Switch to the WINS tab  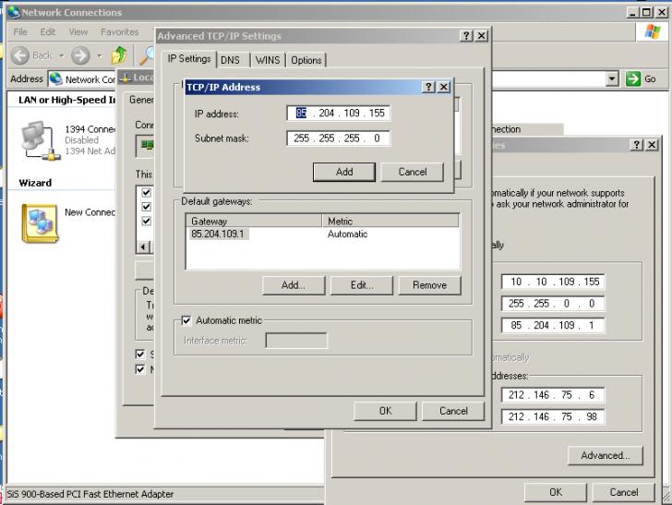[268, 60]
